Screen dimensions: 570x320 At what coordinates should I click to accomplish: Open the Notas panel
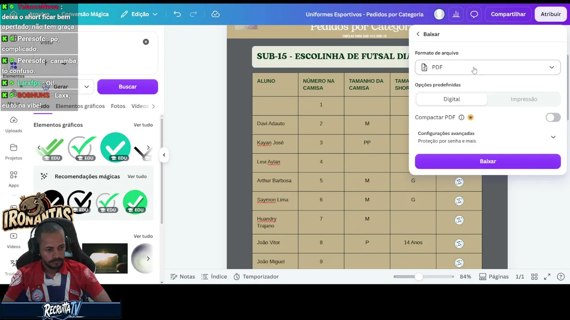pos(183,276)
